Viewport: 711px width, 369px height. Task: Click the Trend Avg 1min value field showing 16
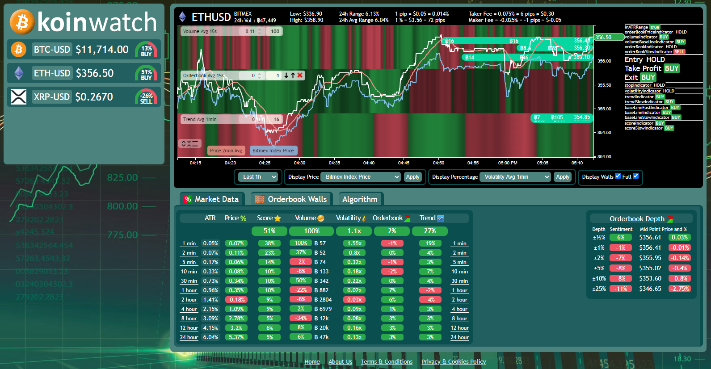tap(276, 119)
